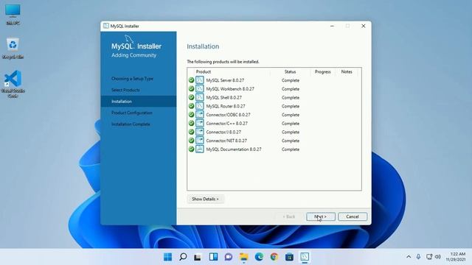Click the microphone tray icon
Image resolution: width=472 pixels, height=265 pixels.
click(418, 257)
